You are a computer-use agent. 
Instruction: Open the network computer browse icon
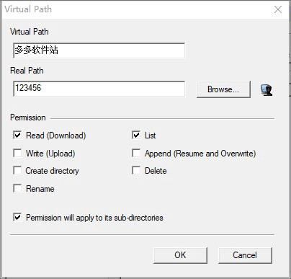click(267, 90)
